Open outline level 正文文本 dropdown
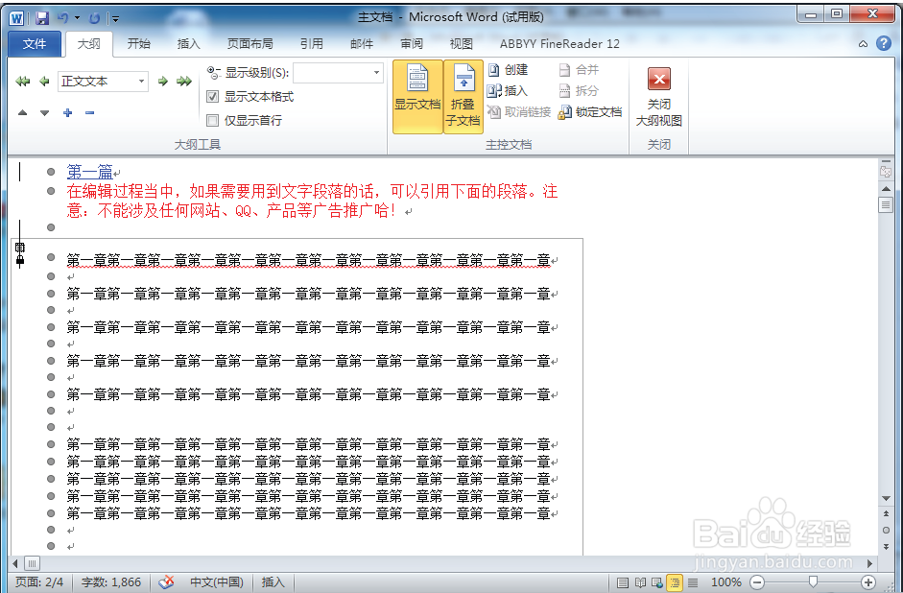This screenshot has width=903, height=593. 141,82
